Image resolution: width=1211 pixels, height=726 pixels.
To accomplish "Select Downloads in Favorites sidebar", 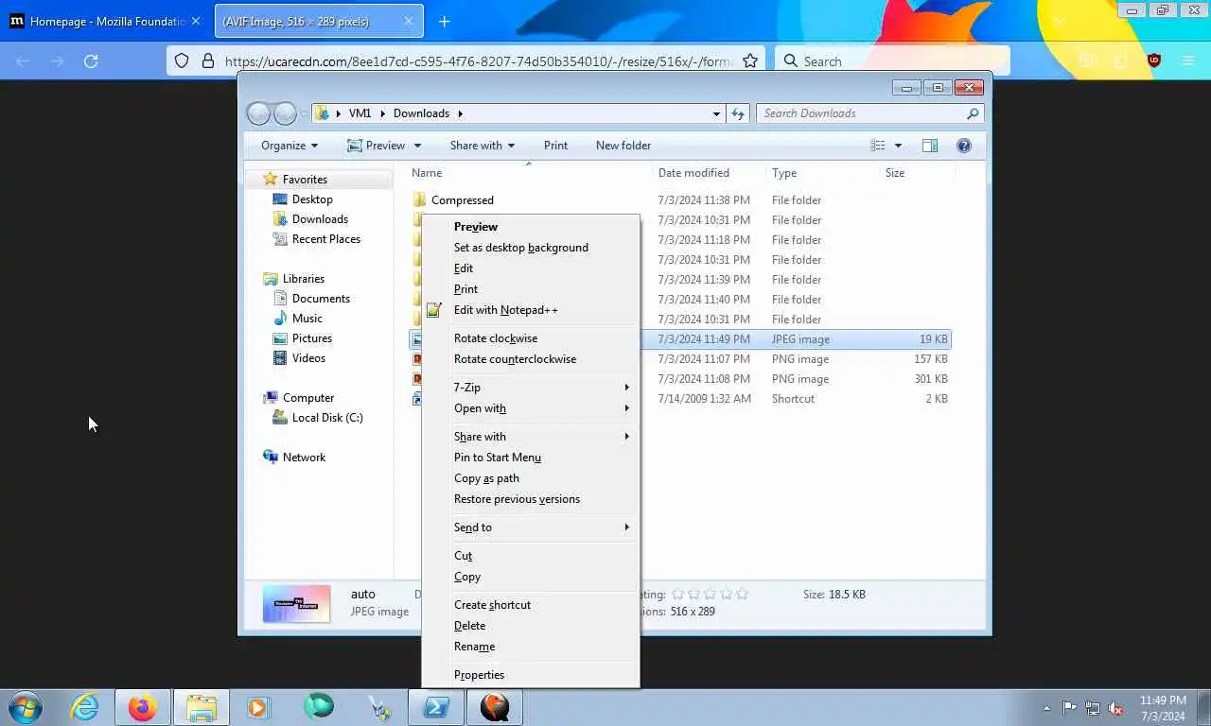I will click(x=320, y=219).
